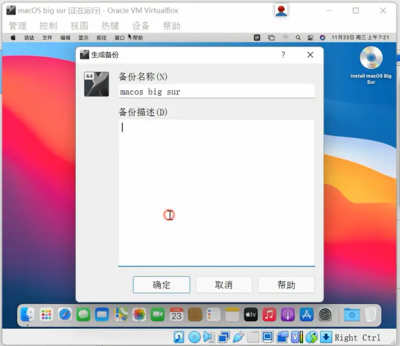Open the 热键 menu in VirtualBox
Image resolution: width=400 pixels, height=346 pixels.
coord(110,25)
